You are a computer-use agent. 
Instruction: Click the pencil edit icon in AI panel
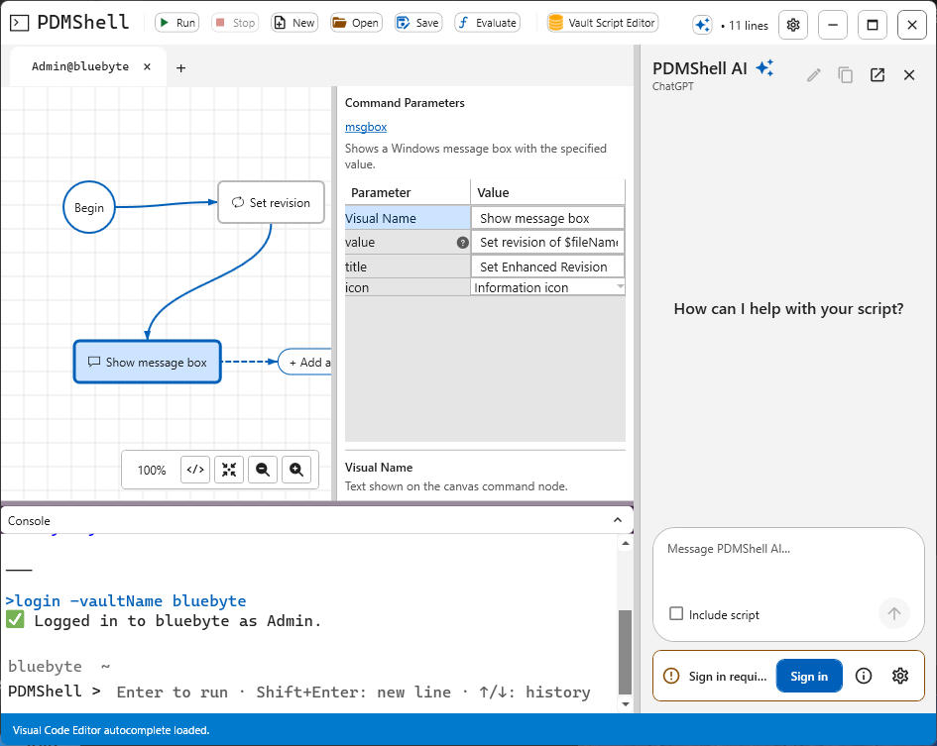814,74
